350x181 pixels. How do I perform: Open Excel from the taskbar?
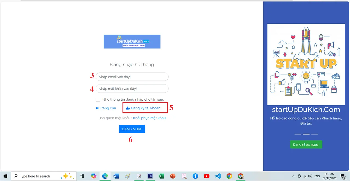point(161,176)
